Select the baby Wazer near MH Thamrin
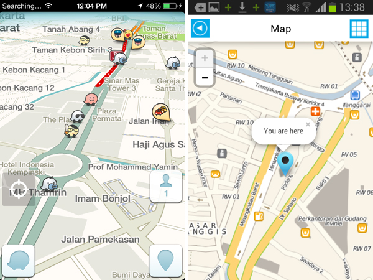 (50, 185)
